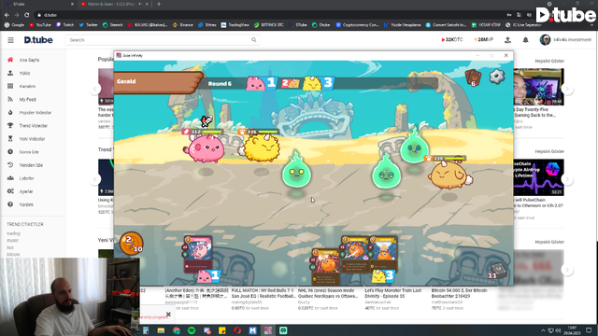Screen dimensions: 598x336
Task: Click the DTC balance indicator
Action: [x=452, y=39]
